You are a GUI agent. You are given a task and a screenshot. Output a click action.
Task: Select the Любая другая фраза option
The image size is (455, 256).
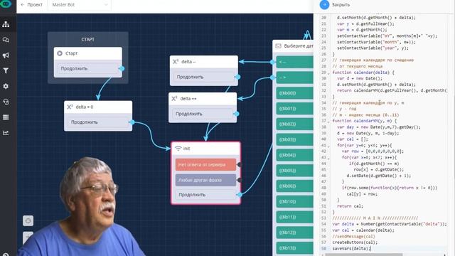pyautogui.click(x=205, y=180)
